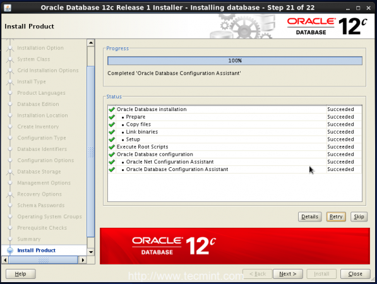This screenshot has height=284, width=377.
Task: Open the Details button
Action: click(309, 216)
